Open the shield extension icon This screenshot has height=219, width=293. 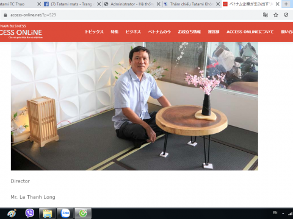286,15
